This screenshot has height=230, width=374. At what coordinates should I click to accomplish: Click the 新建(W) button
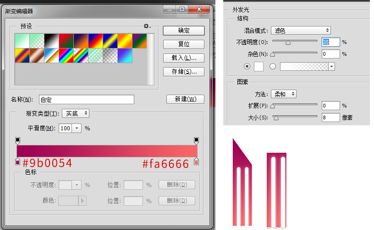185,99
